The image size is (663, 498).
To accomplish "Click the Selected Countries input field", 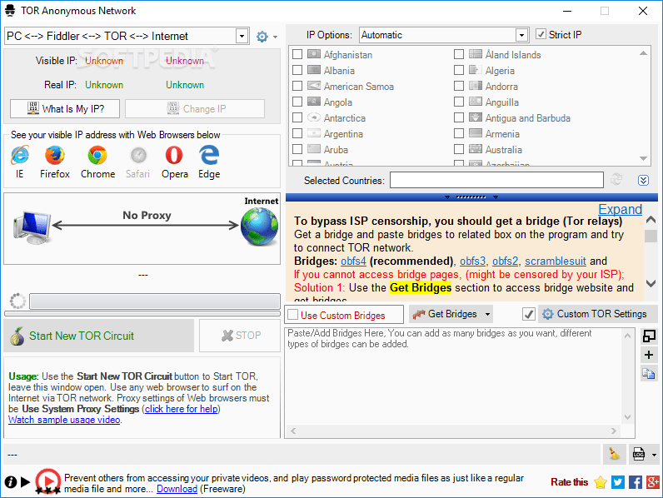I will [x=496, y=180].
